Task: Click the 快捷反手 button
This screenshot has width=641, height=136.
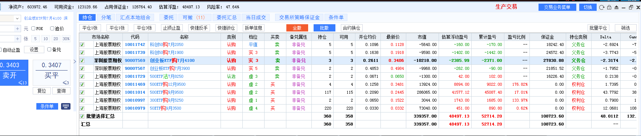Action: [x=199, y=28]
